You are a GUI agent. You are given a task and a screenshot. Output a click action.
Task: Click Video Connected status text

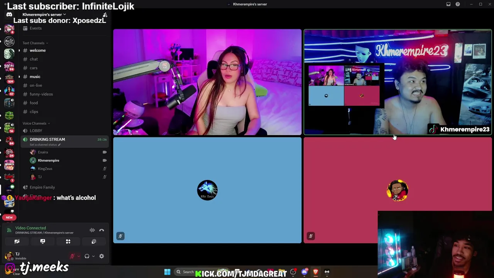(30, 228)
